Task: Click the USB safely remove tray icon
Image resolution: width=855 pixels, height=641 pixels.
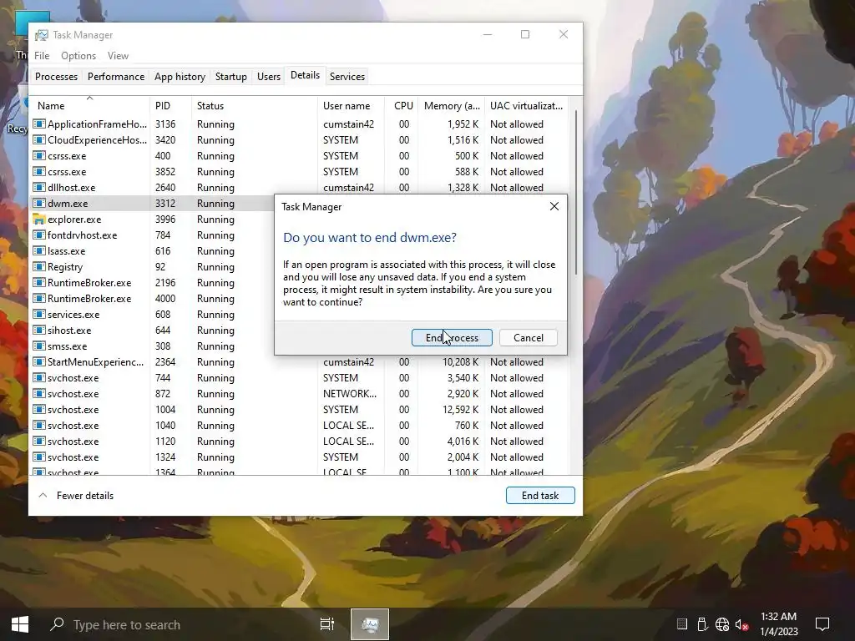Action: (x=701, y=624)
